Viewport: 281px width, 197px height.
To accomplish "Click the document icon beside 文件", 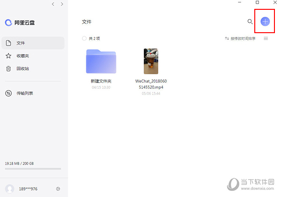I will (x=8, y=43).
